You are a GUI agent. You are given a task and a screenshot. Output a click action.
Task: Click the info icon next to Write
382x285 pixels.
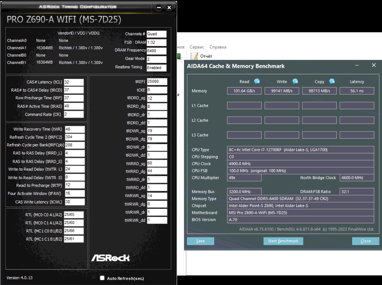tap(295, 81)
